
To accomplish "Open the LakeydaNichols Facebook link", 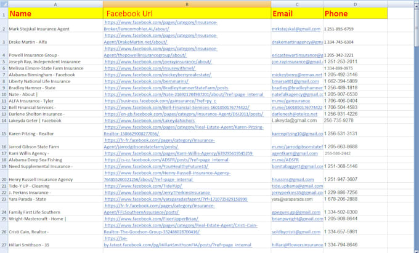I will [150, 121].
